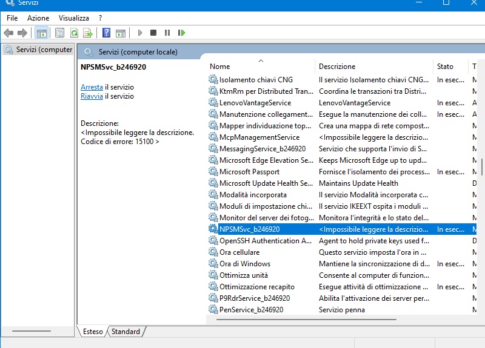Screen dimensions: 485x348
Task: Click the Export list toolbar icon
Action: point(88,33)
